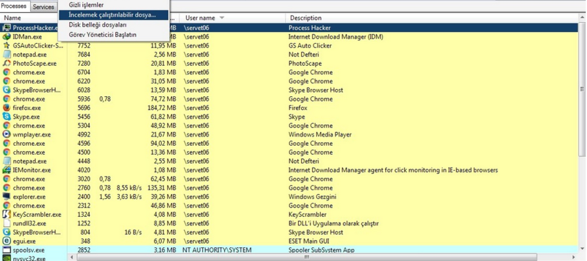The image size is (587, 261).
Task: Click the SkypeBrowserHost icon for PID 804
Action: pos(7,232)
